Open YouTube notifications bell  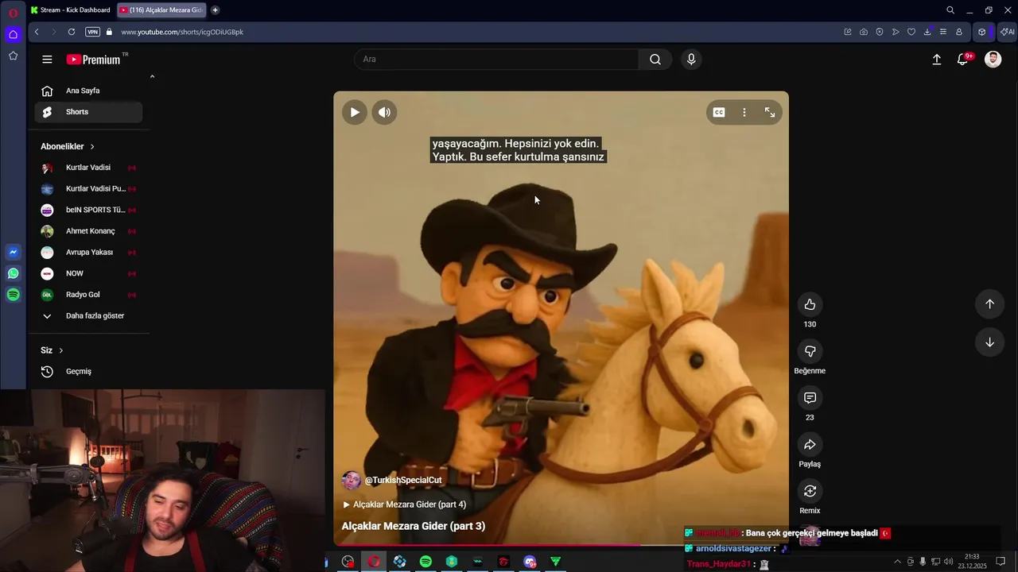pyautogui.click(x=963, y=60)
